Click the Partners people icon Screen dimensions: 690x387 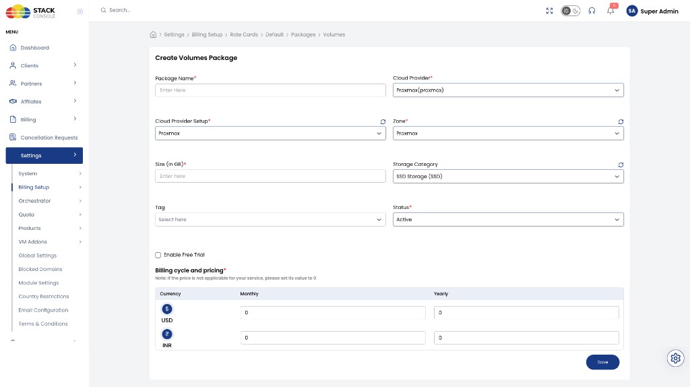pos(13,83)
